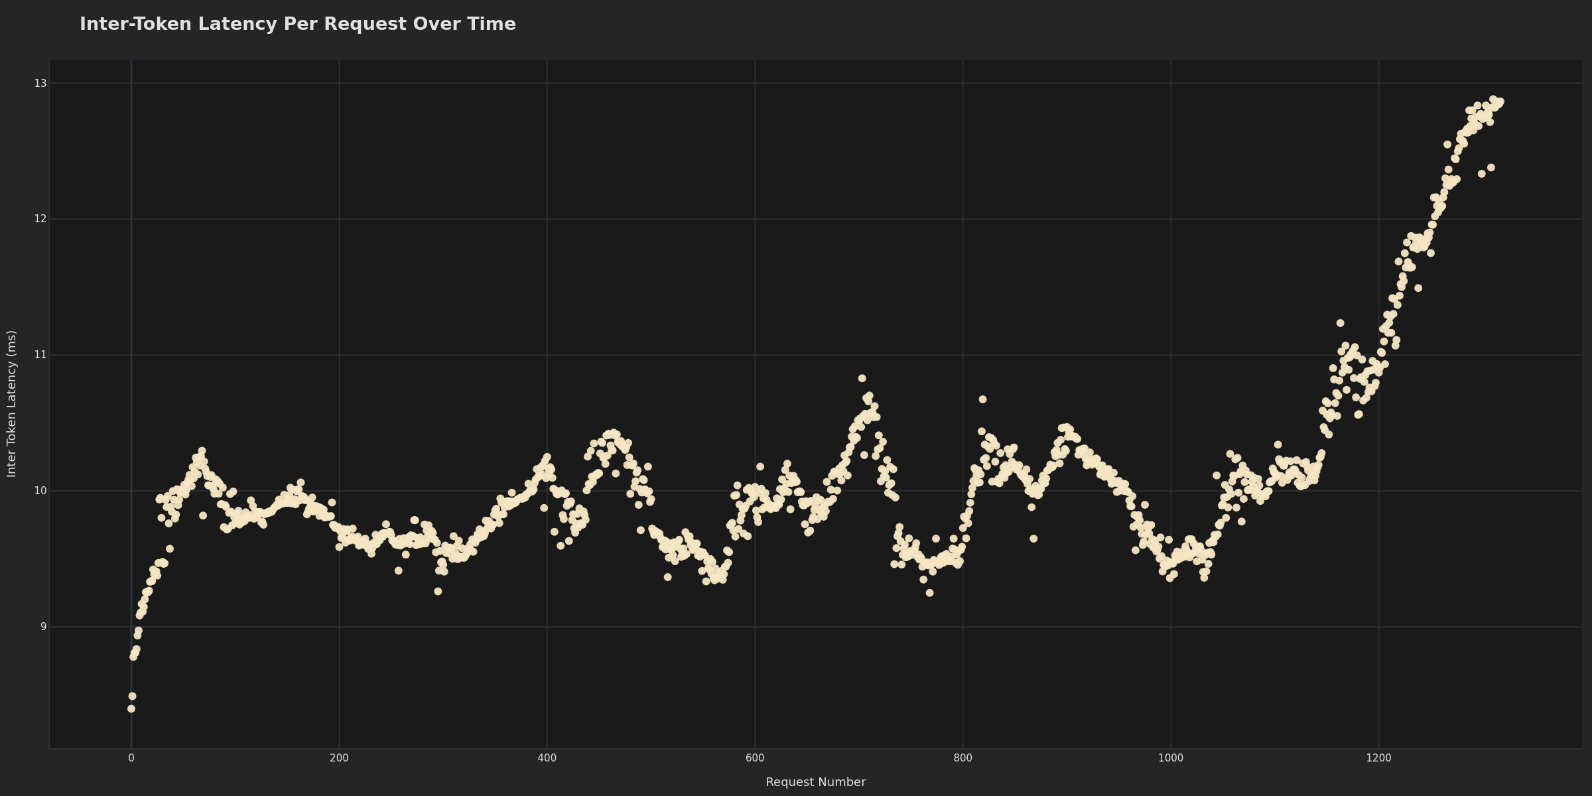Click the vertical blue line at request zero
The height and width of the screenshot is (796, 1592).
(131, 398)
